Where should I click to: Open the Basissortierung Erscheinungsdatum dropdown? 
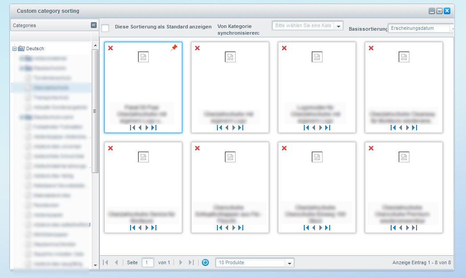coord(452,28)
